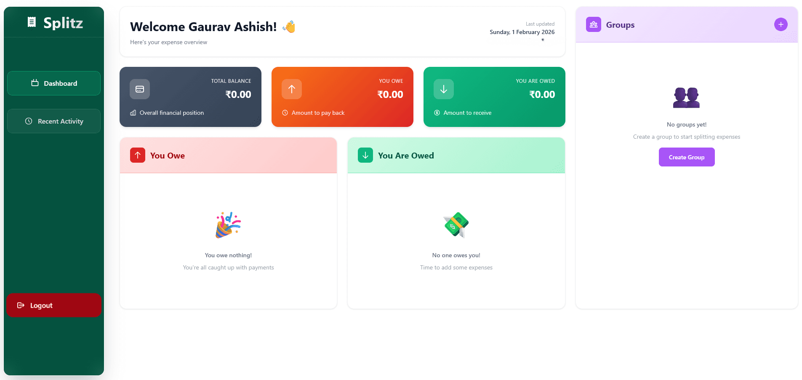The width and height of the screenshot is (802, 380).
Task: Click the down arrow icon on green card
Action: pos(444,89)
